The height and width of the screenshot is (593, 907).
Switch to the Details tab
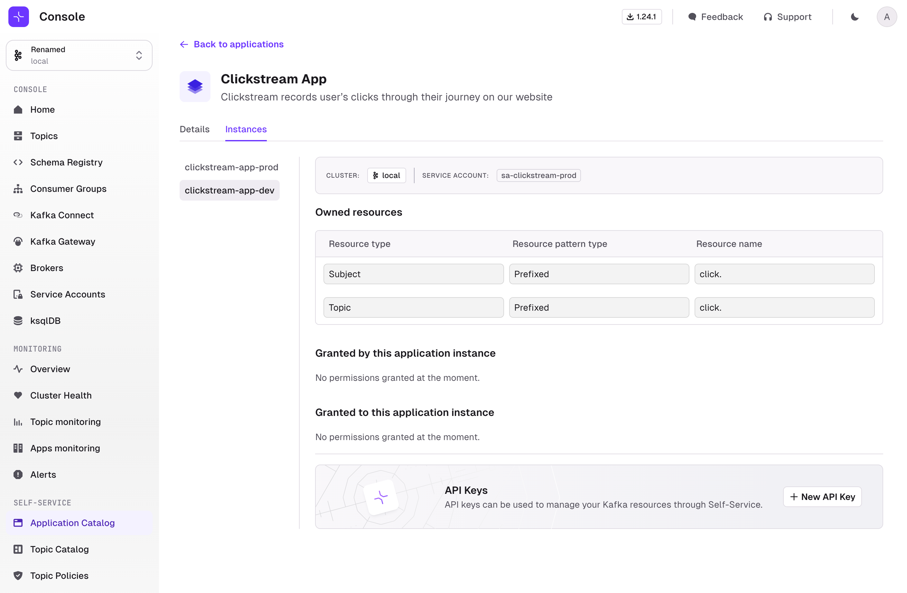194,129
